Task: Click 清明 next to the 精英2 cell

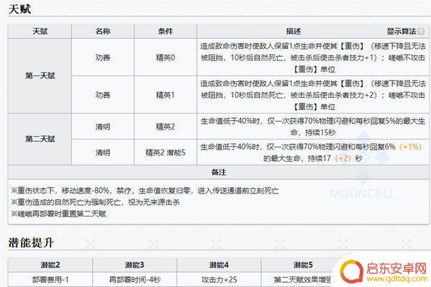Action: pyautogui.click(x=103, y=127)
